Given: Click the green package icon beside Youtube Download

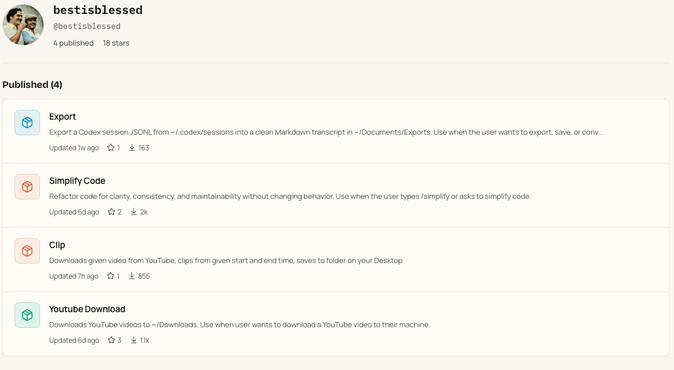Looking at the screenshot, I should tap(27, 315).
